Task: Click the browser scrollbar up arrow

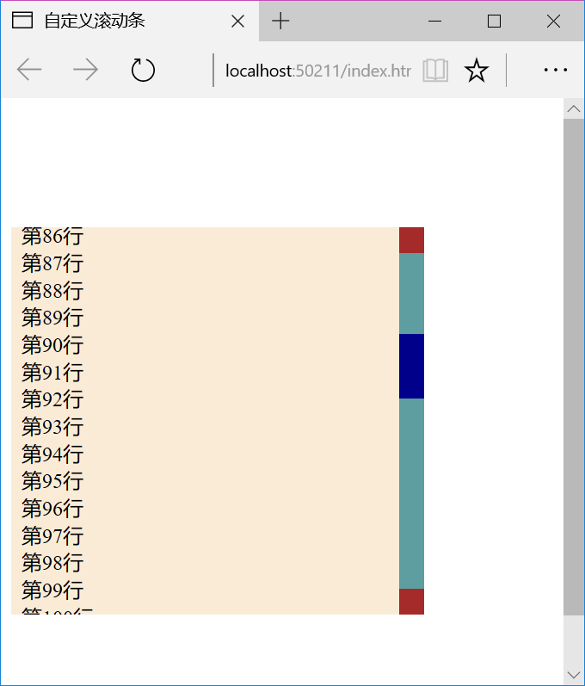Action: pyautogui.click(x=574, y=109)
